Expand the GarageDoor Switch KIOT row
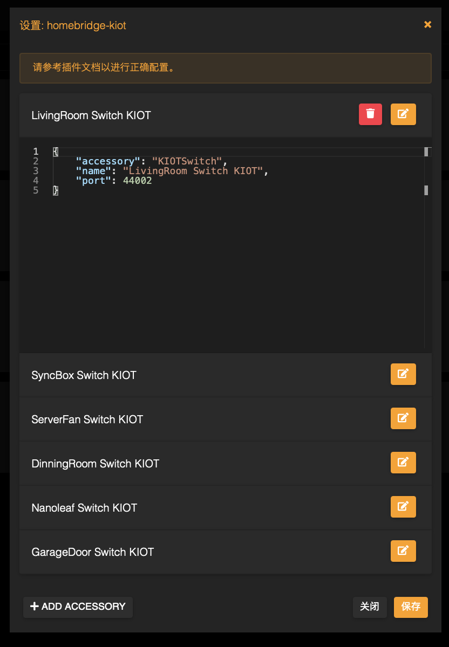This screenshot has width=449, height=647. pyautogui.click(x=226, y=552)
